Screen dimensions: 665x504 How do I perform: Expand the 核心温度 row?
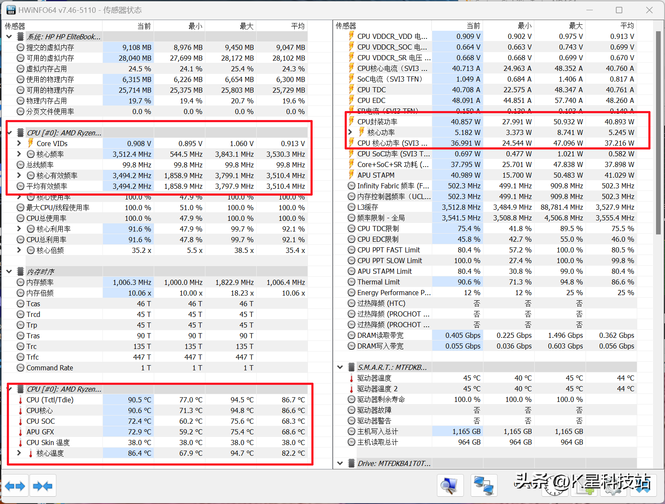(19, 453)
